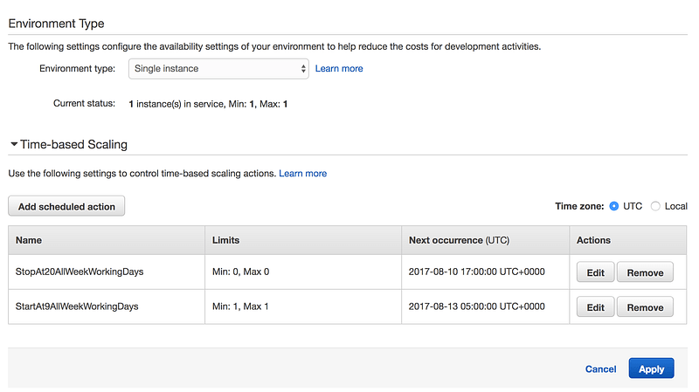Image resolution: width=699 pixels, height=392 pixels.
Task: Edit the StopAt20AllWeekWorkingDays action
Action: point(596,272)
